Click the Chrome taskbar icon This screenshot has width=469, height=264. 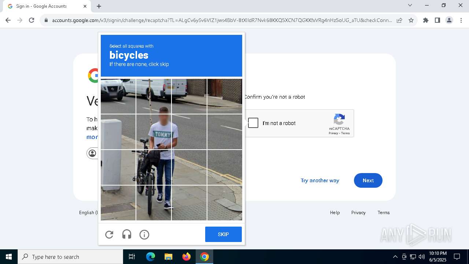[204, 257]
